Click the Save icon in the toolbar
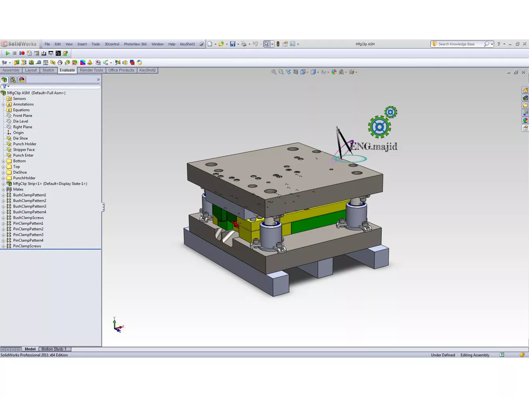The image size is (529, 397). [x=233, y=44]
